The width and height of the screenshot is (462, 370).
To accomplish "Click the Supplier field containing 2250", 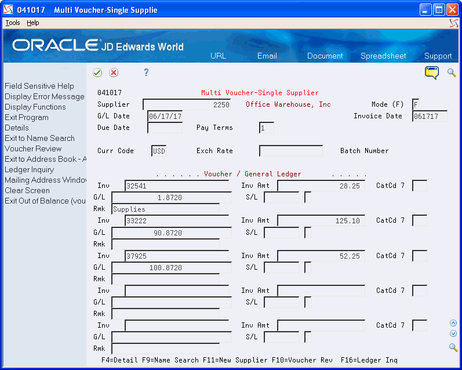I will [x=187, y=104].
